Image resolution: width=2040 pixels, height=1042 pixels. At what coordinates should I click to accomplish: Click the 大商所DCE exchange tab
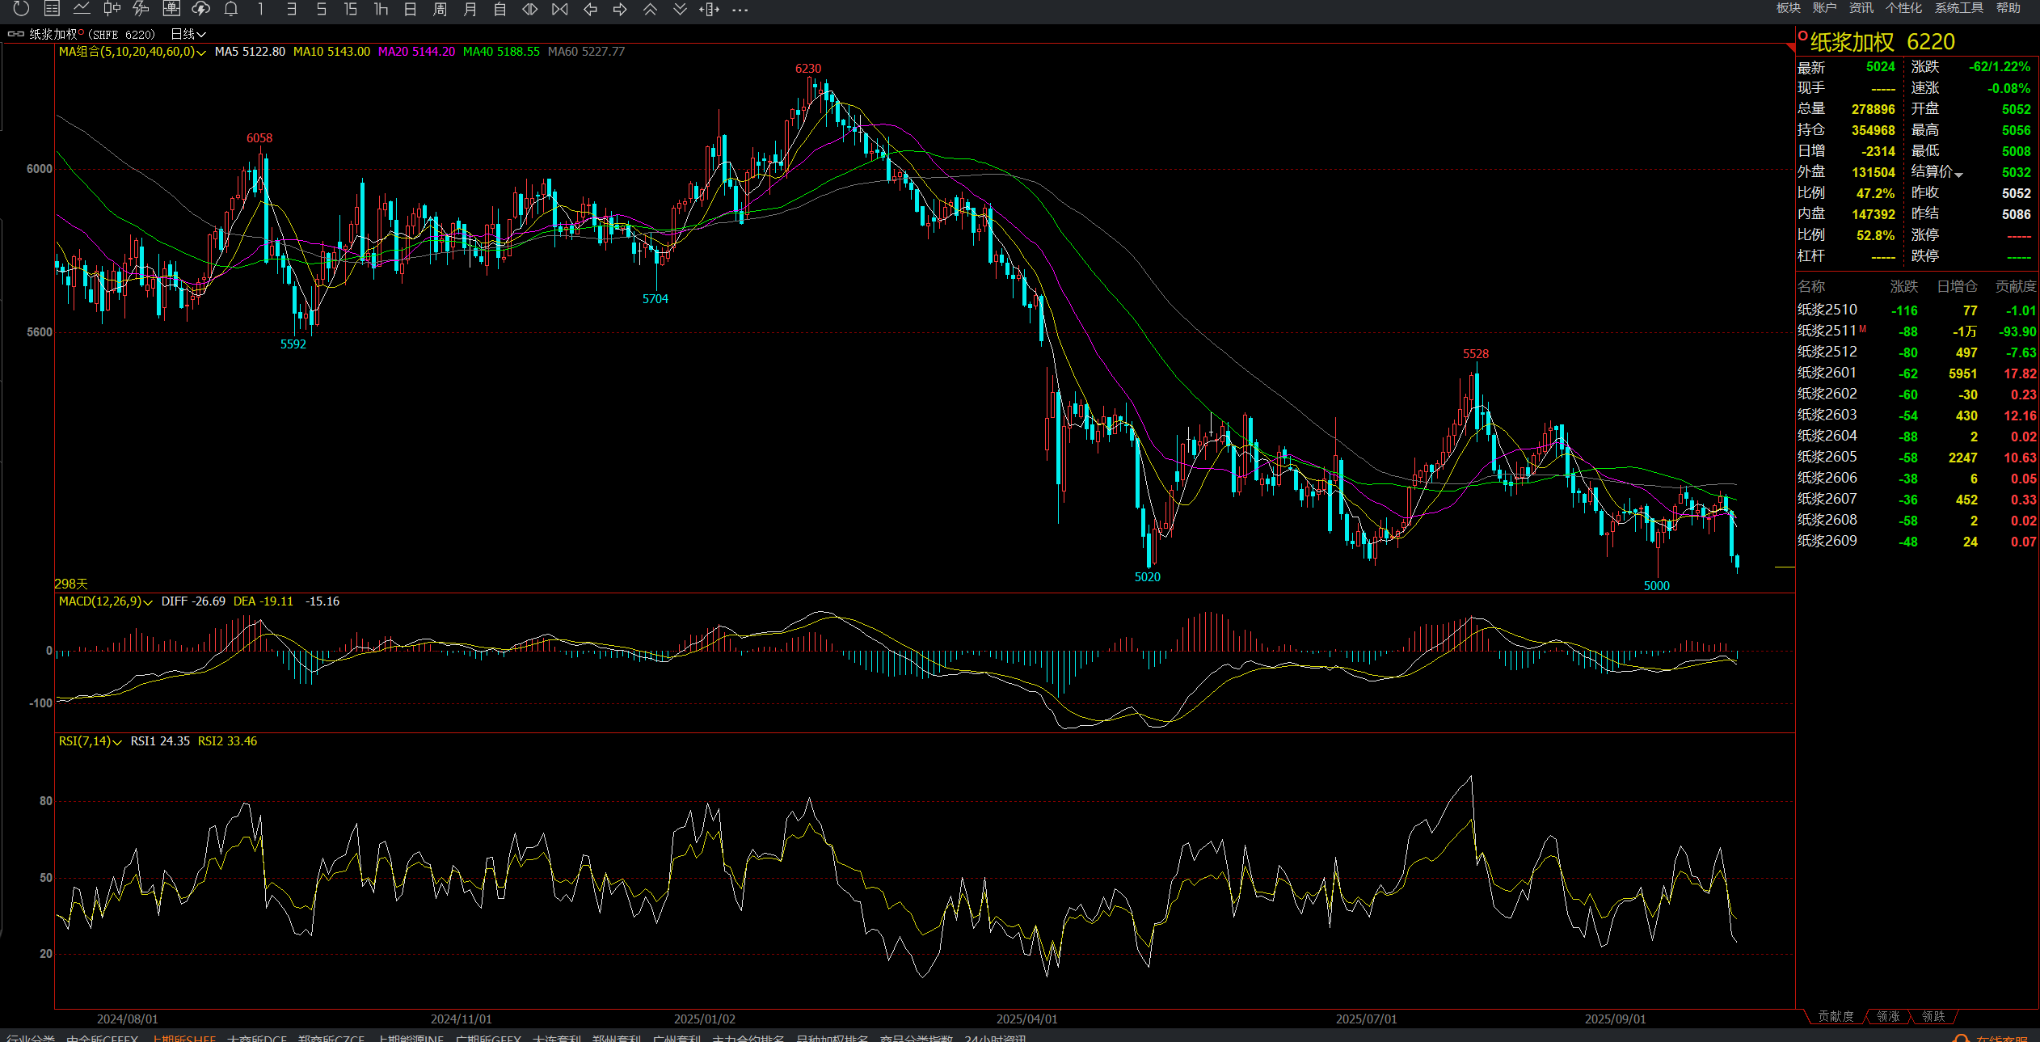pos(257,1037)
